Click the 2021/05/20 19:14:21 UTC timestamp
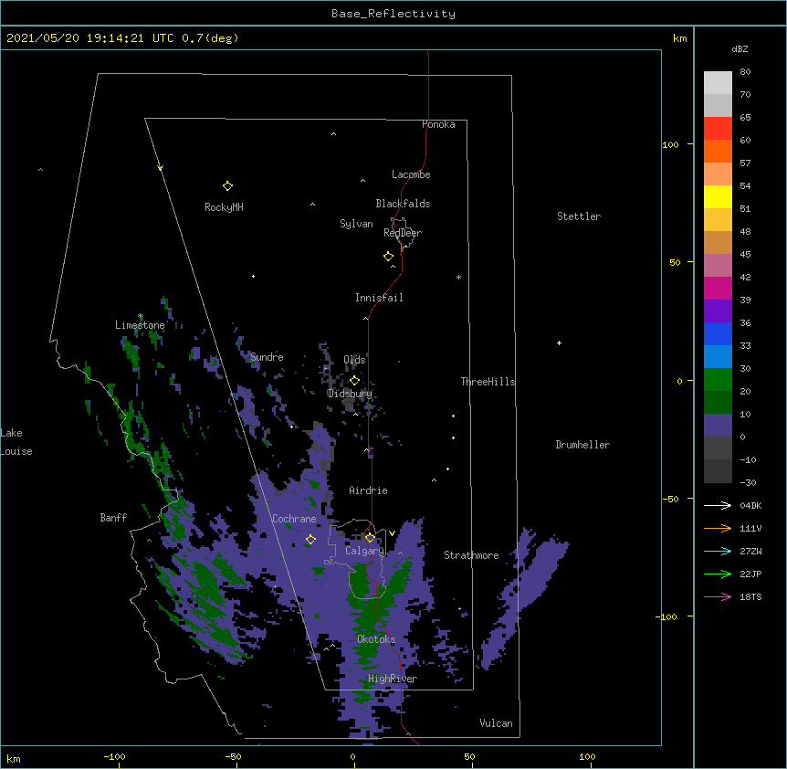 click(x=90, y=38)
